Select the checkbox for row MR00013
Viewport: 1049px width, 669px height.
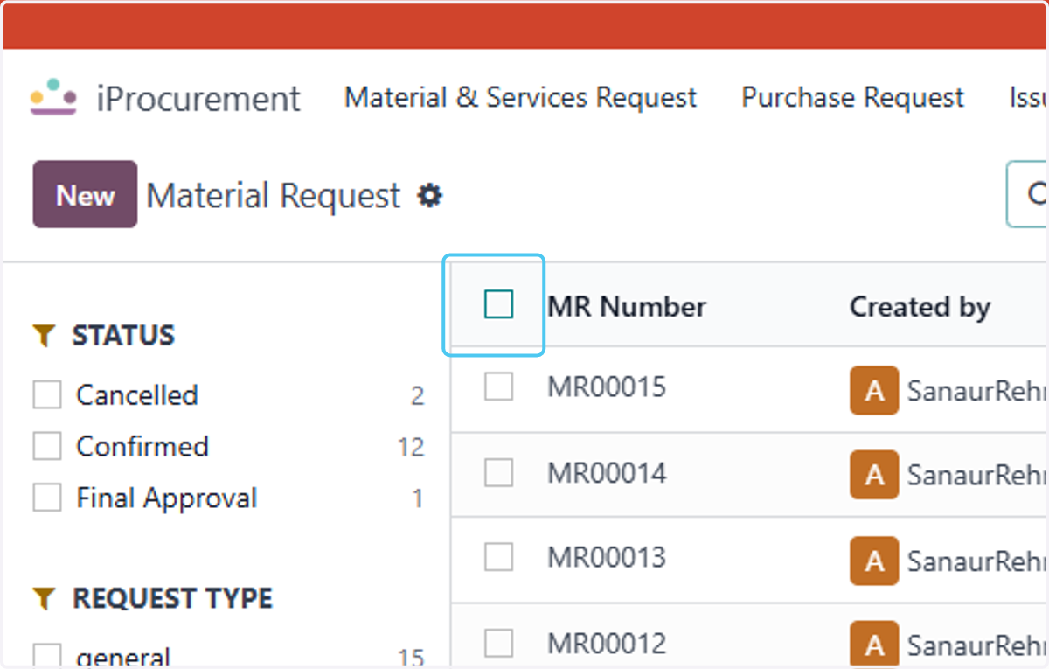tap(498, 557)
